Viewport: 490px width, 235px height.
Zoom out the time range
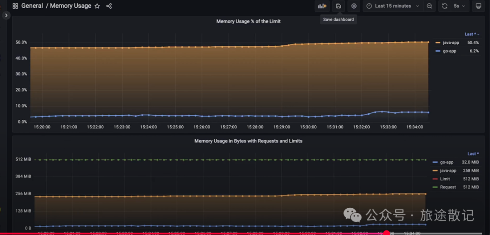point(429,6)
